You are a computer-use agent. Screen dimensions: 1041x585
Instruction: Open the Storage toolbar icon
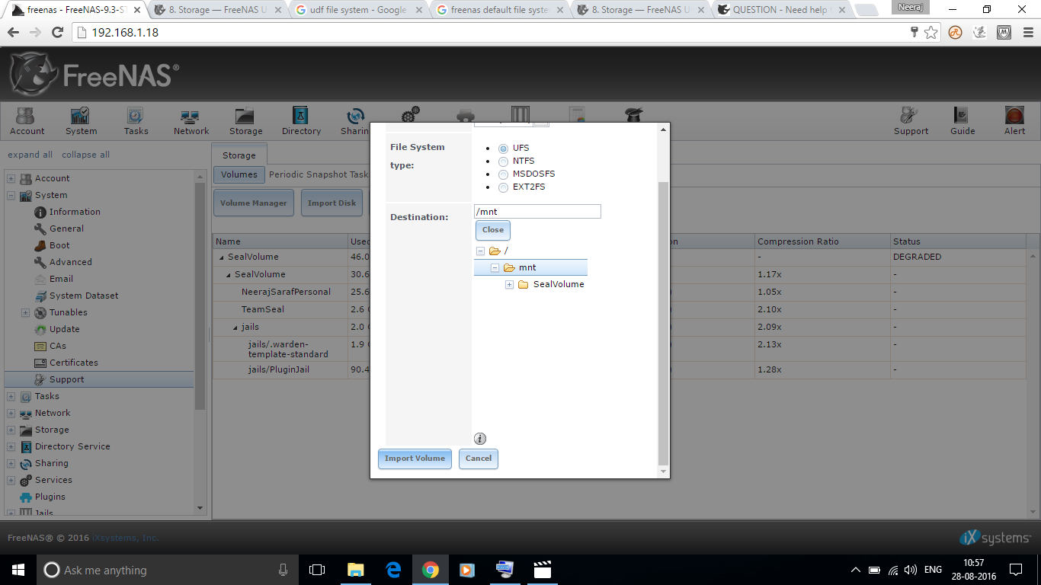(x=245, y=120)
